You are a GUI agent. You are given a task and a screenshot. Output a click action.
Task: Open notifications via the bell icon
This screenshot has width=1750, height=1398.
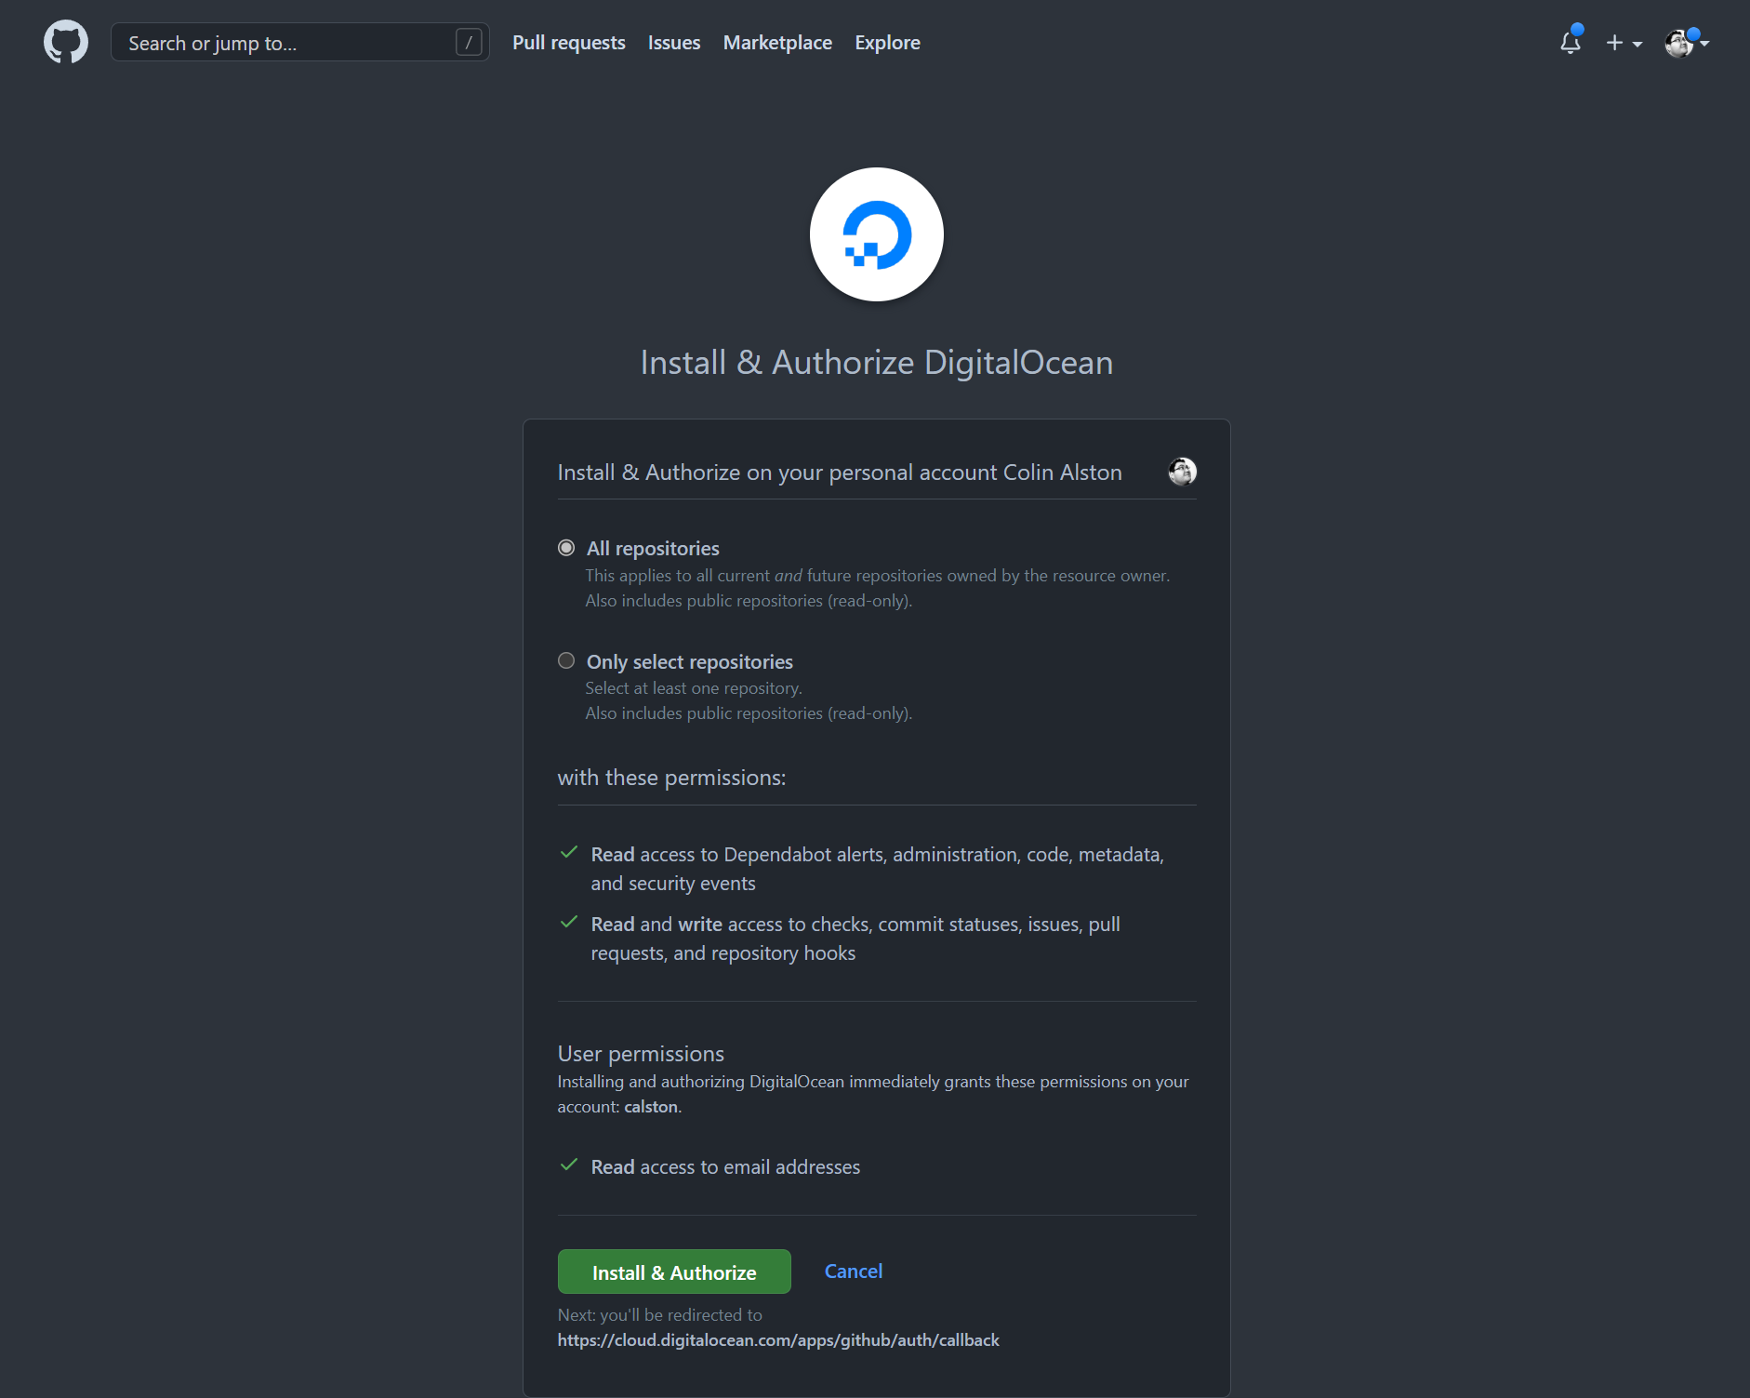coord(1570,43)
